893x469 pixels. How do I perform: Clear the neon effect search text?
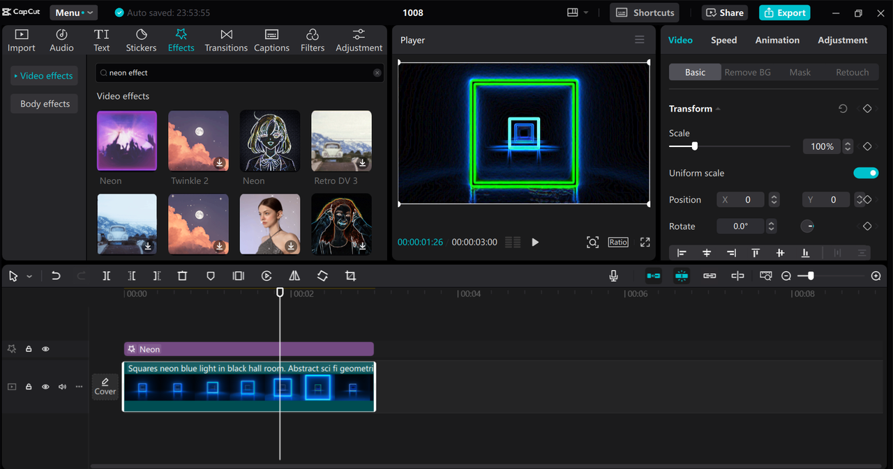point(377,72)
